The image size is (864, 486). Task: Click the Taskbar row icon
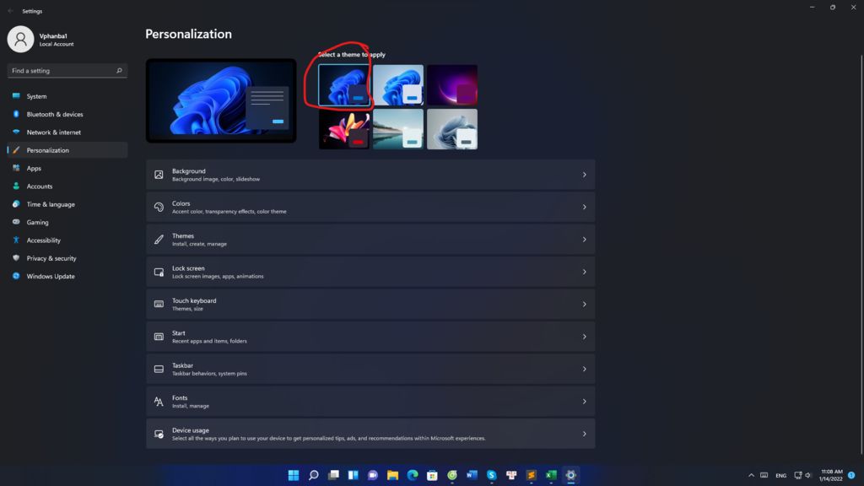pos(159,370)
